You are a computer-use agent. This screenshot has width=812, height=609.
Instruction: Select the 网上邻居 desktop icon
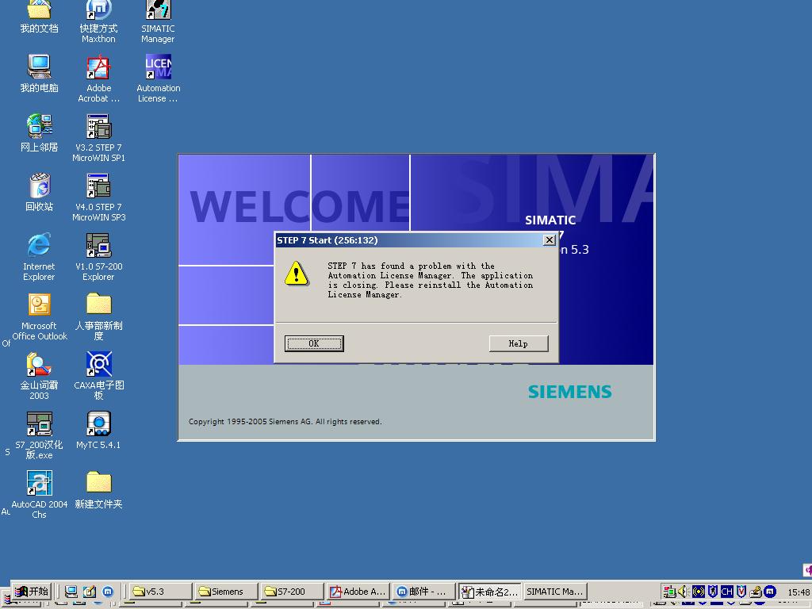(x=40, y=133)
